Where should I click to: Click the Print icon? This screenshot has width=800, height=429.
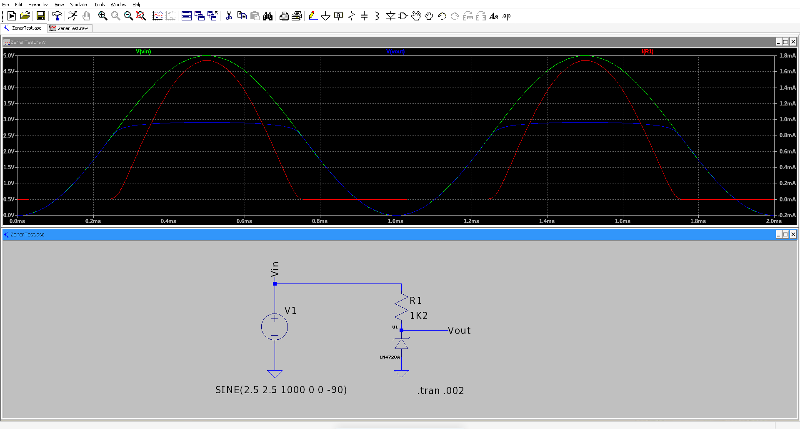297,16
